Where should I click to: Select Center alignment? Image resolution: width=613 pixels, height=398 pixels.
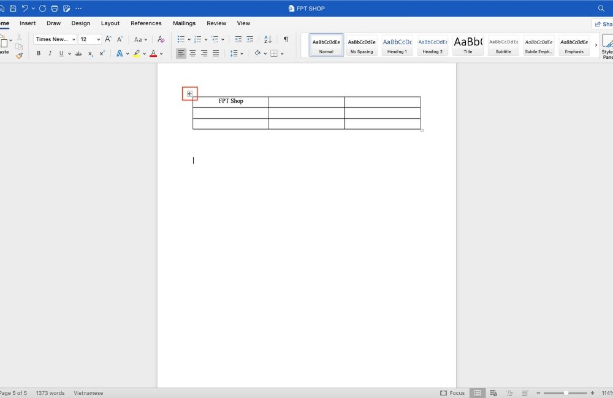point(192,53)
